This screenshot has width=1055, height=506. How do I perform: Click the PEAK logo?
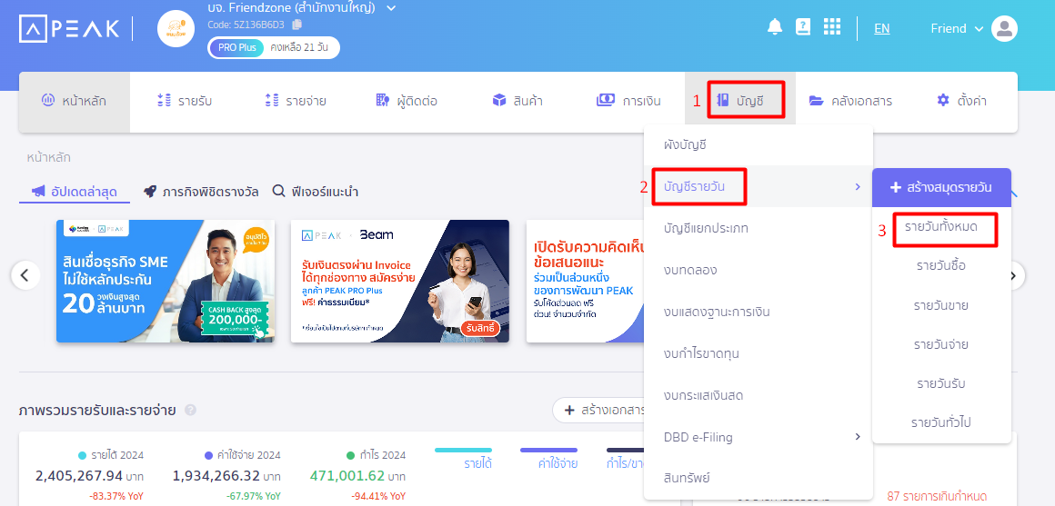click(69, 28)
